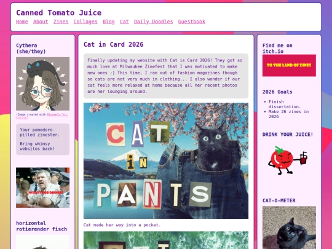Click the What's for dinner meme image
The image size is (332, 249).
(43, 188)
